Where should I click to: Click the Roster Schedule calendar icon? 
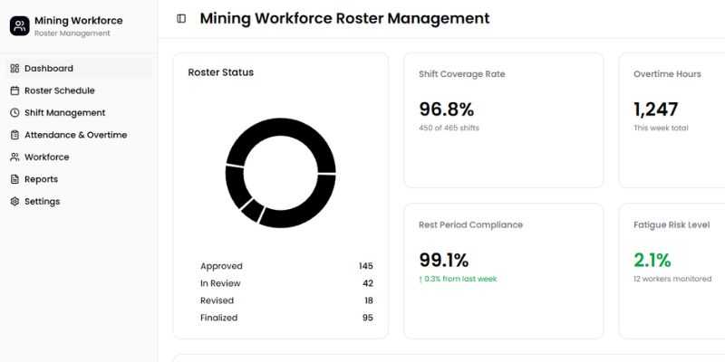[14, 90]
